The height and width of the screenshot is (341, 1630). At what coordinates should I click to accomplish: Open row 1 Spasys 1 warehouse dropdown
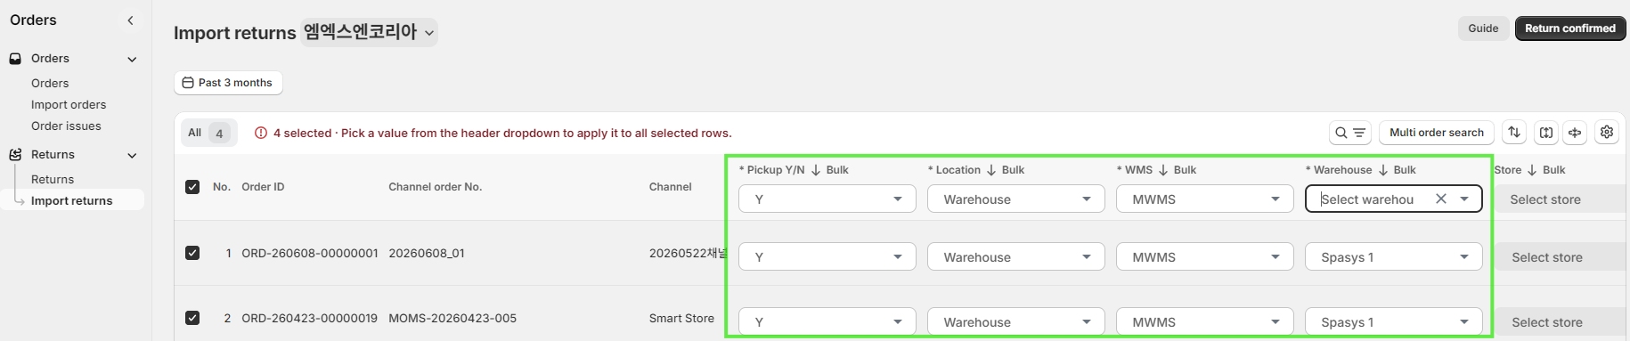[x=1394, y=256]
